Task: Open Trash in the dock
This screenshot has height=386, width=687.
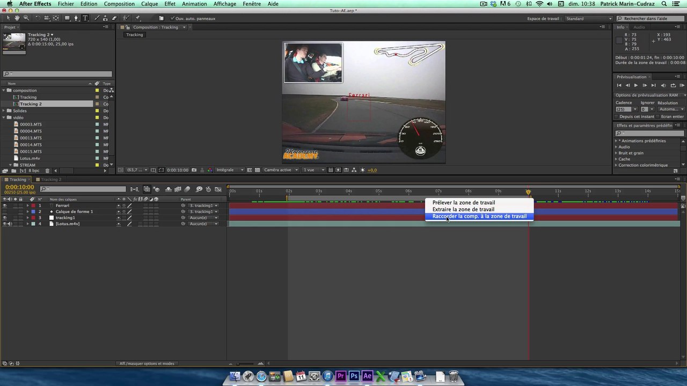Action: [454, 376]
